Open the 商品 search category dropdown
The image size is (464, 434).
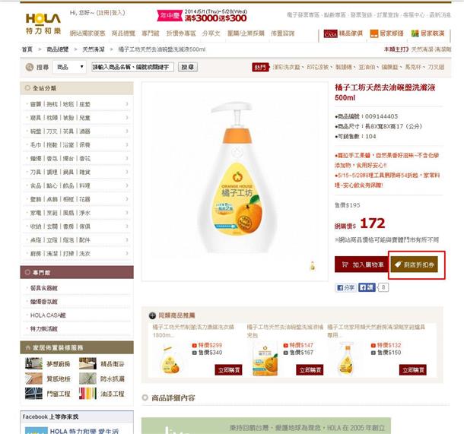(x=69, y=67)
